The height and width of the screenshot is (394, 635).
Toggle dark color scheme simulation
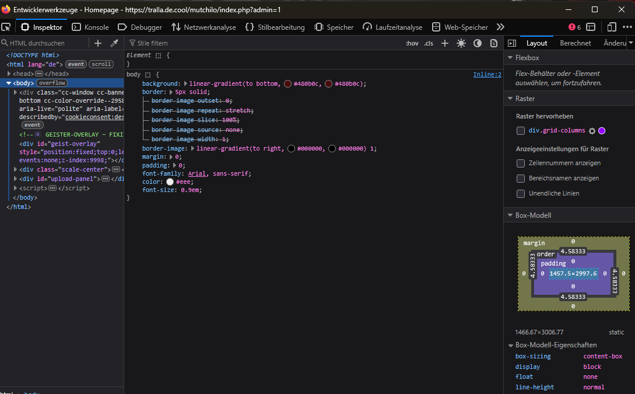478,43
